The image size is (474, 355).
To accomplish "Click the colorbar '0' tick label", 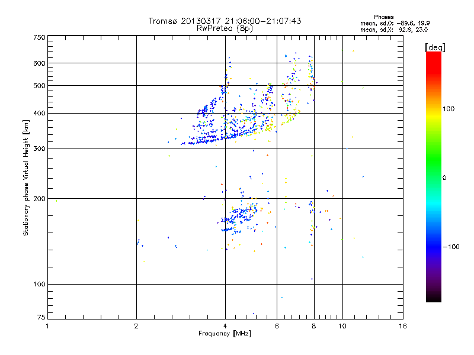I will [x=444, y=178].
